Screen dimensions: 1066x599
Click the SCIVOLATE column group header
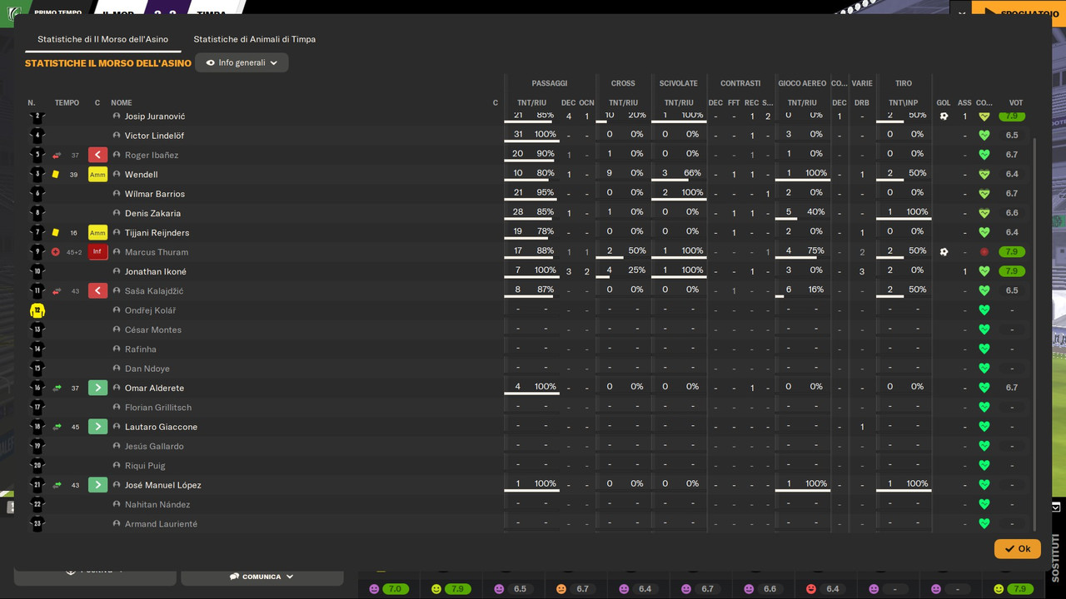pos(679,83)
